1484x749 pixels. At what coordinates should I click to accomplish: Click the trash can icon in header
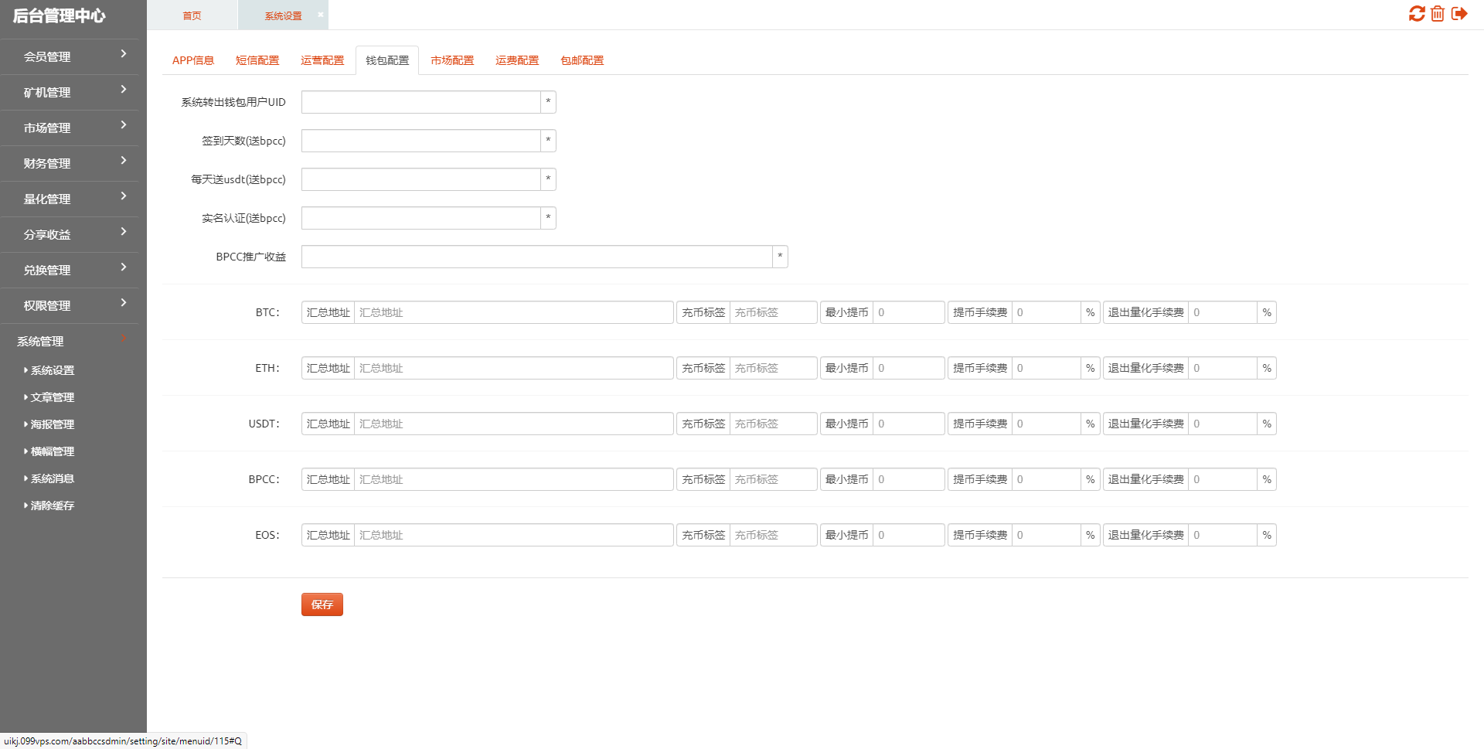click(x=1438, y=14)
